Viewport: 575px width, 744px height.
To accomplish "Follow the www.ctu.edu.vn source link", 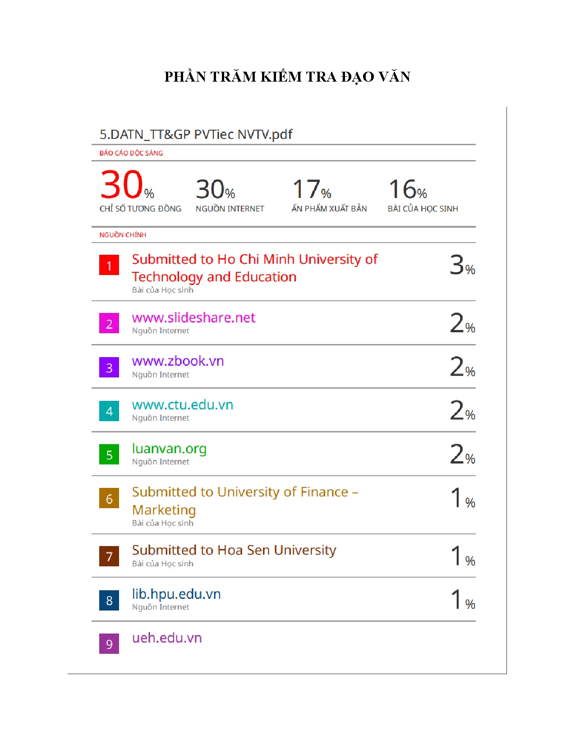I will pos(183,405).
